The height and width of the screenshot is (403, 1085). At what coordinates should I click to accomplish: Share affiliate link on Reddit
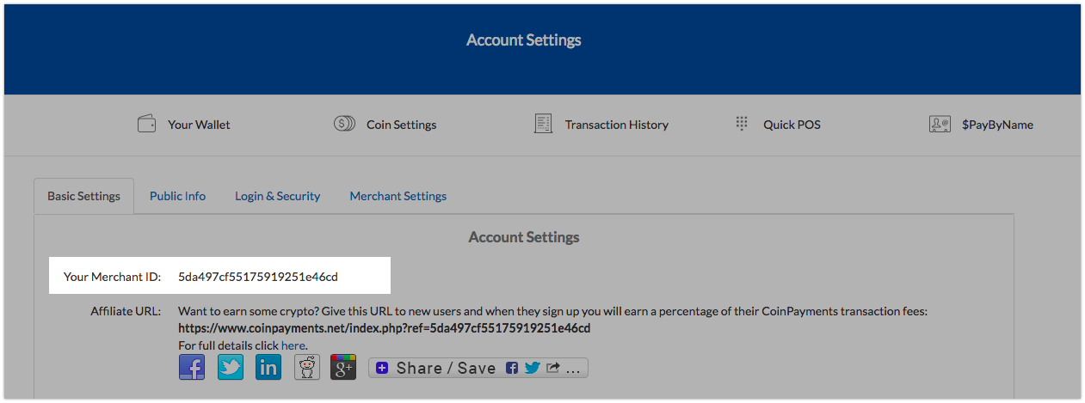coord(306,367)
